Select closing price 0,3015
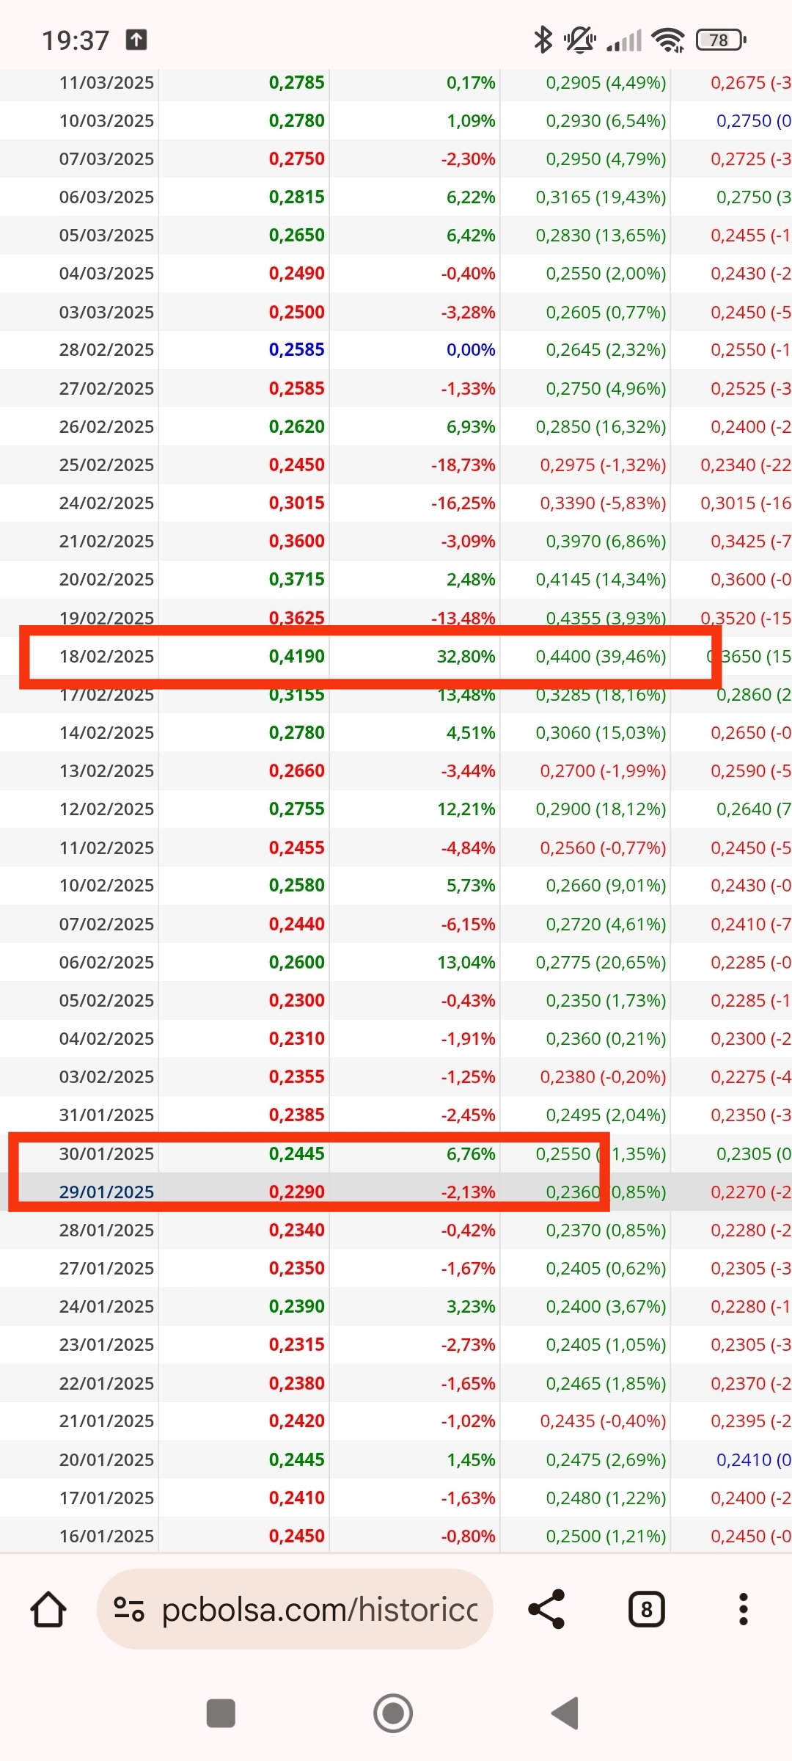Image resolution: width=792 pixels, height=1761 pixels. coord(296,503)
